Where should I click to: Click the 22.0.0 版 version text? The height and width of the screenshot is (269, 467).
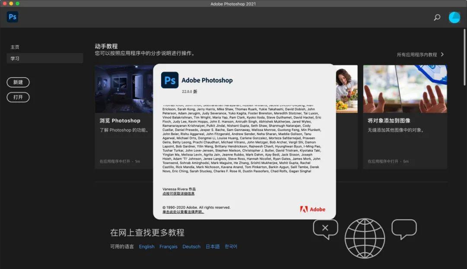[189, 92]
